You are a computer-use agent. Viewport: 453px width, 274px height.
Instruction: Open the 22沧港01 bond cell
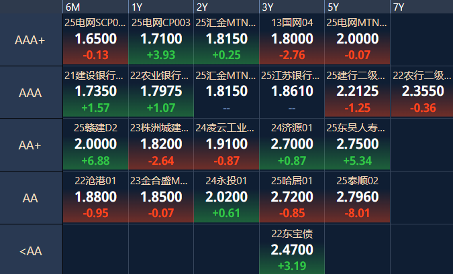pyautogui.click(x=95, y=198)
